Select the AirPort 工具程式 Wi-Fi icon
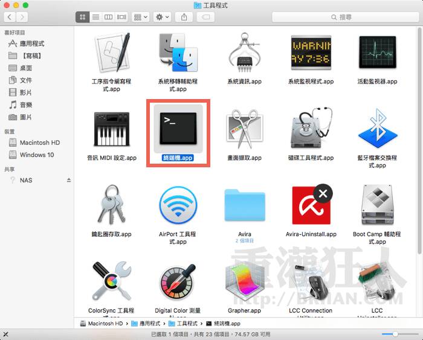Viewport: 423px width, 340px height. (178, 205)
